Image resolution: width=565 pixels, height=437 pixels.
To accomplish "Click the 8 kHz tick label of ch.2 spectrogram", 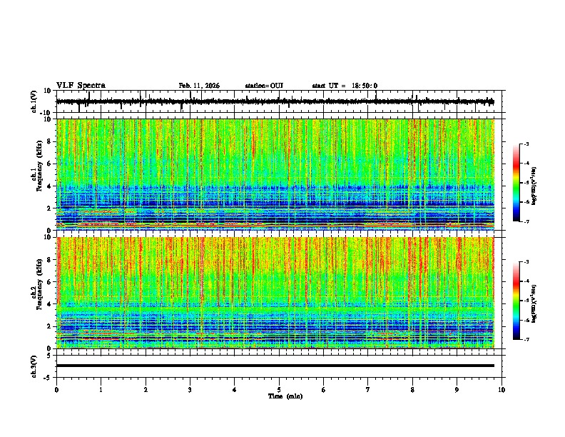I will [49, 260].
